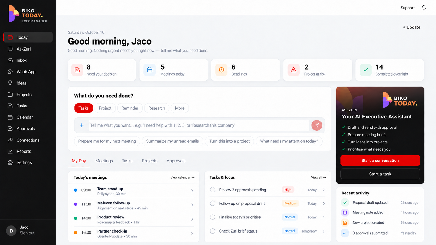
Task: Click the Reports chart icon
Action: pyautogui.click(x=10, y=151)
